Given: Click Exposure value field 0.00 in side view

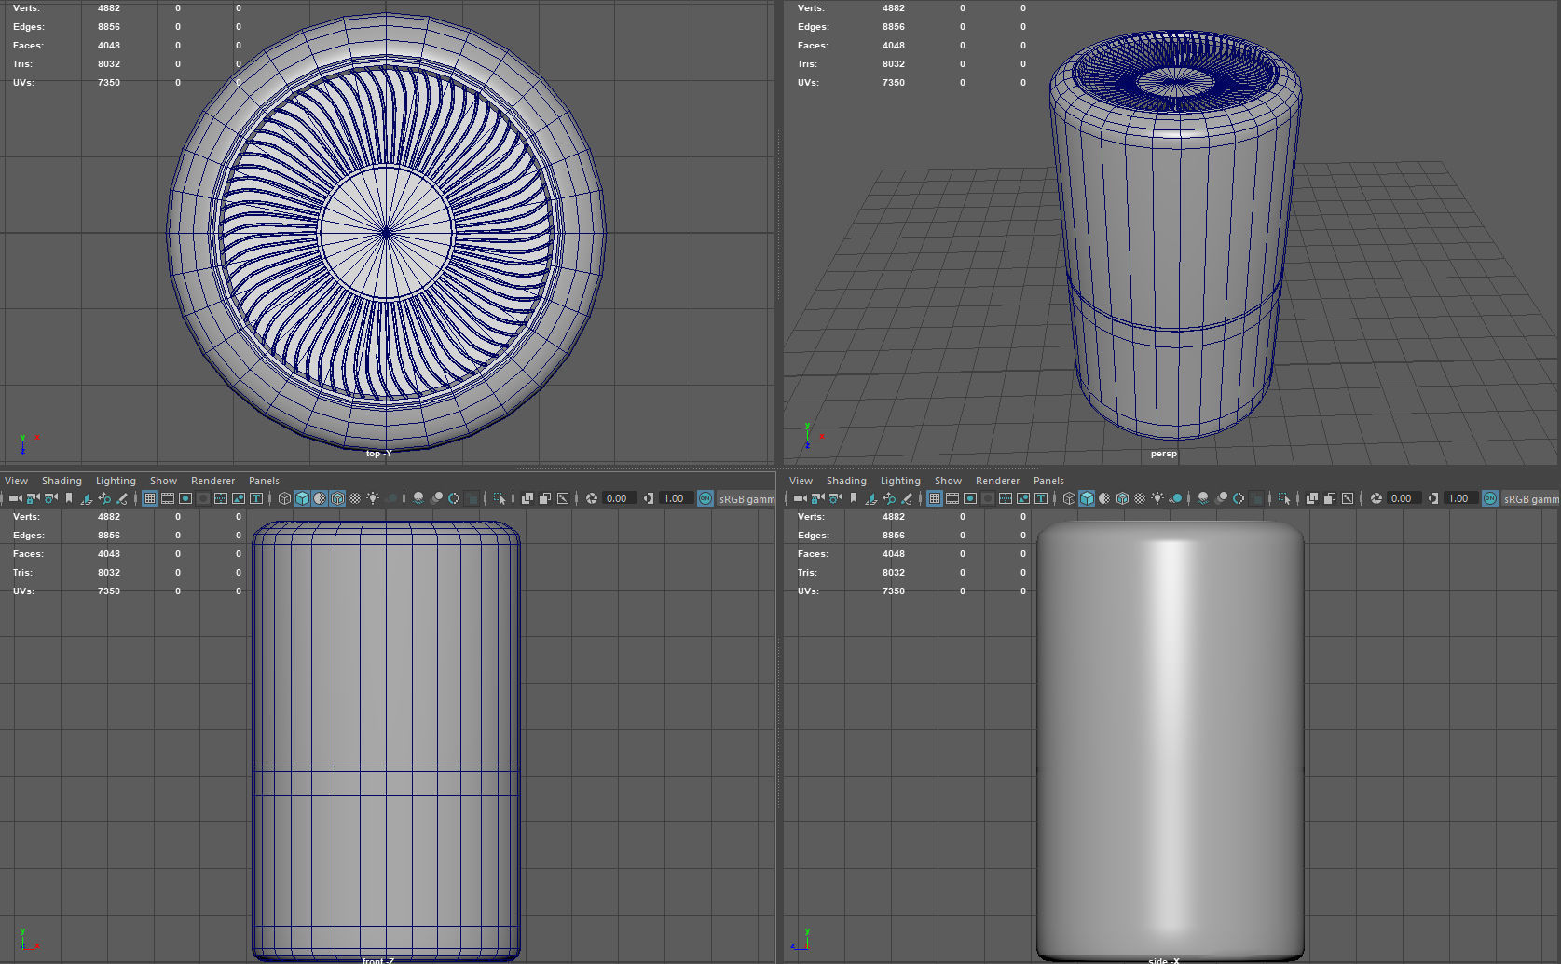Looking at the screenshot, I should click(1403, 498).
